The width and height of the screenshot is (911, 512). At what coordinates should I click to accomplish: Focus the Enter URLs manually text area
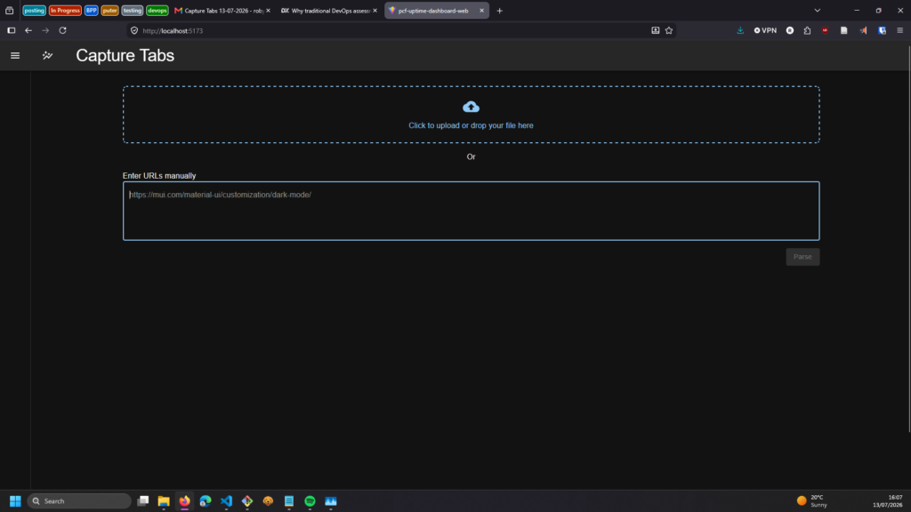(471, 211)
